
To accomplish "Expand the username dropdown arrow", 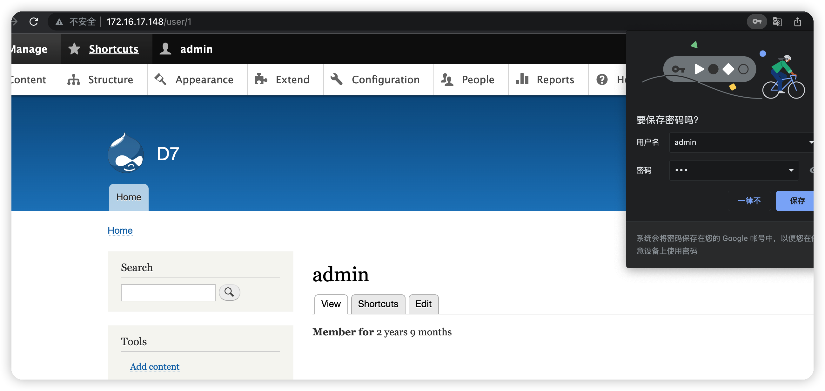I will point(810,142).
